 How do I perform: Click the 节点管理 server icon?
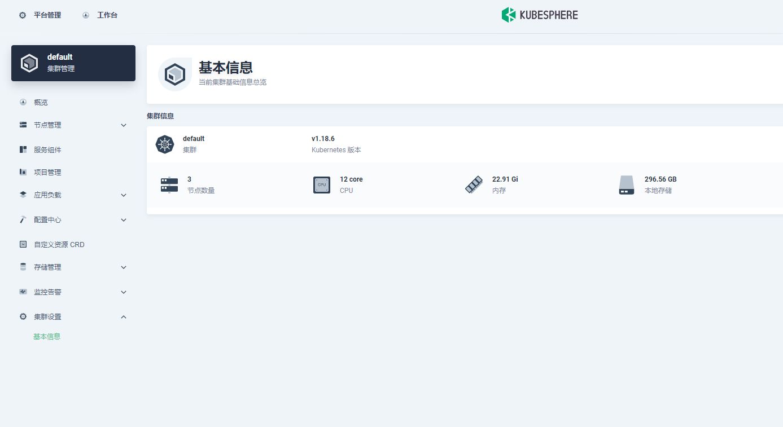pos(23,125)
